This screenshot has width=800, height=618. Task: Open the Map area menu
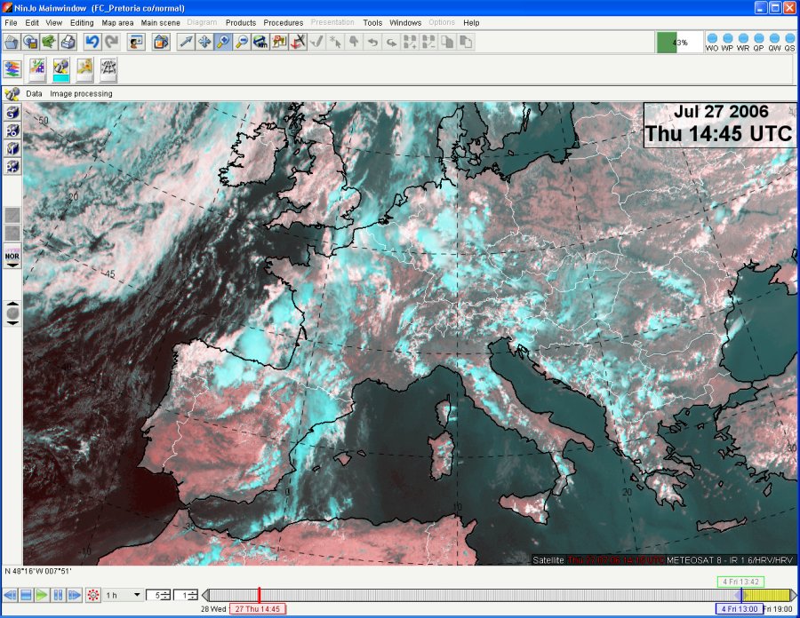point(117,22)
